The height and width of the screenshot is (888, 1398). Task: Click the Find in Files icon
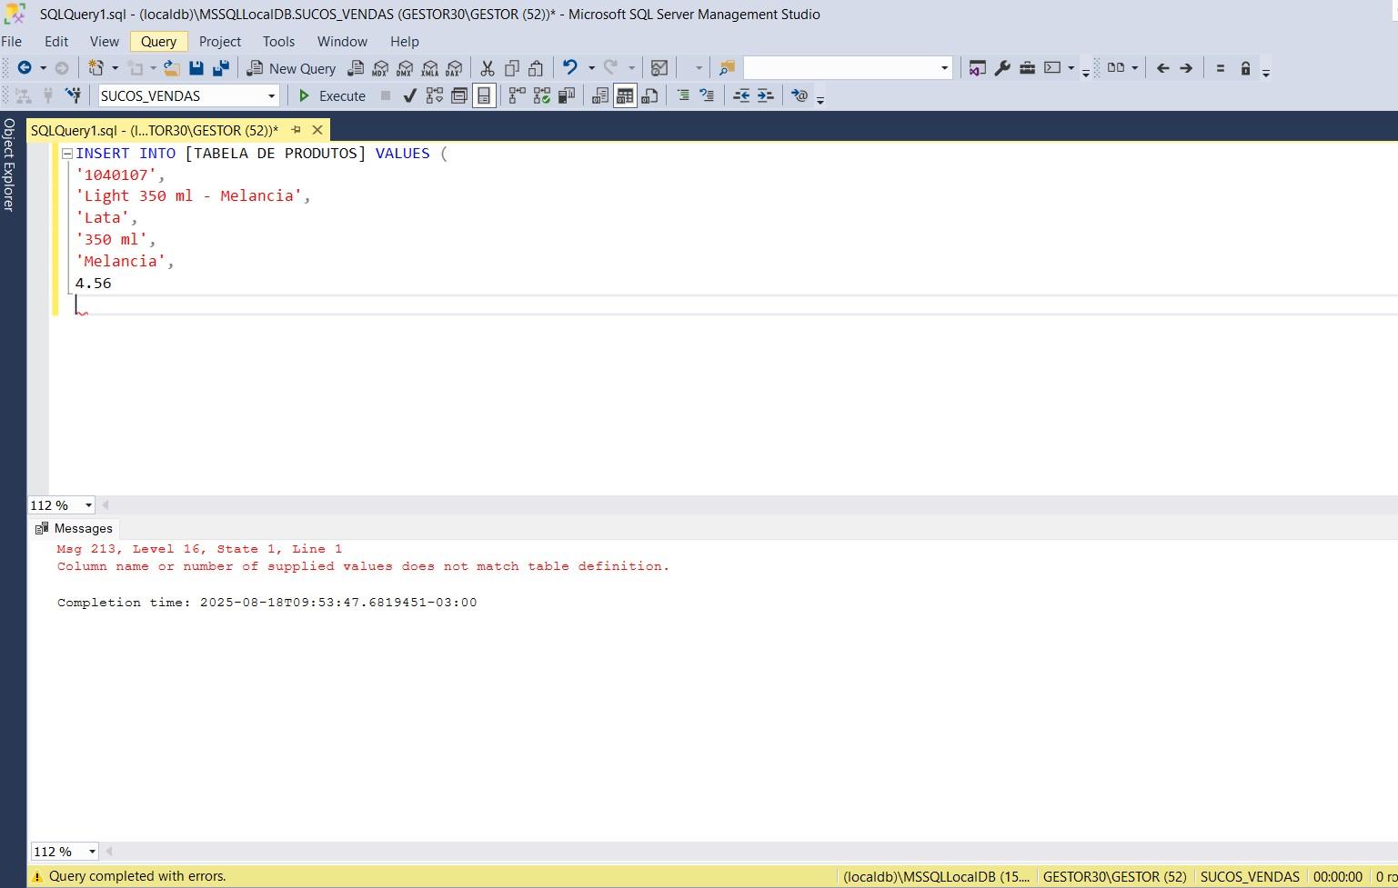tap(727, 68)
